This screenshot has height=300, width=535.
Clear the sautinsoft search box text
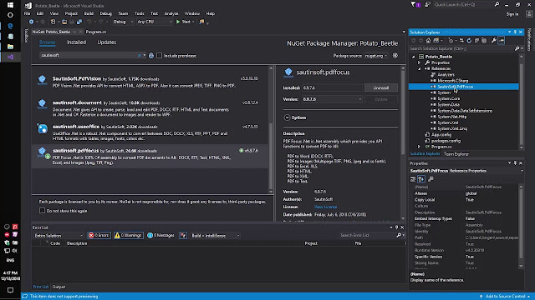click(x=139, y=56)
